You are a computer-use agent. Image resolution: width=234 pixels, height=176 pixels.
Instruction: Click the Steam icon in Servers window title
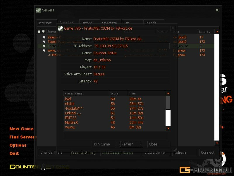pyautogui.click(x=39, y=10)
